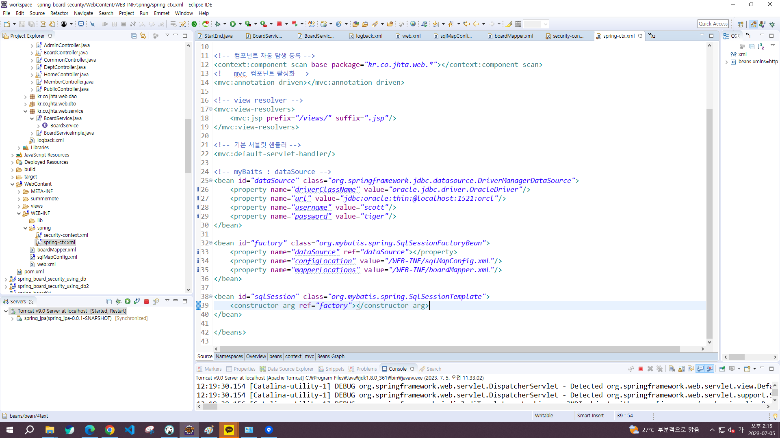
Task: Open boardMapper.xml in Project Explorer
Action: click(56, 250)
